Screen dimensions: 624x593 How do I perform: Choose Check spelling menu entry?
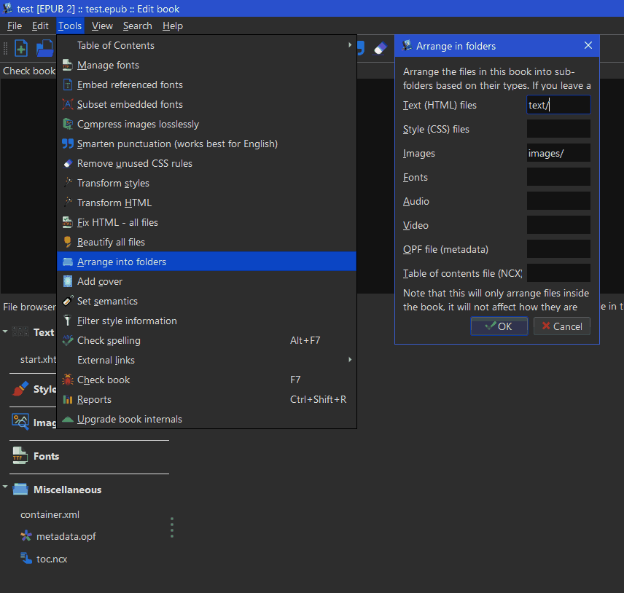(206, 340)
